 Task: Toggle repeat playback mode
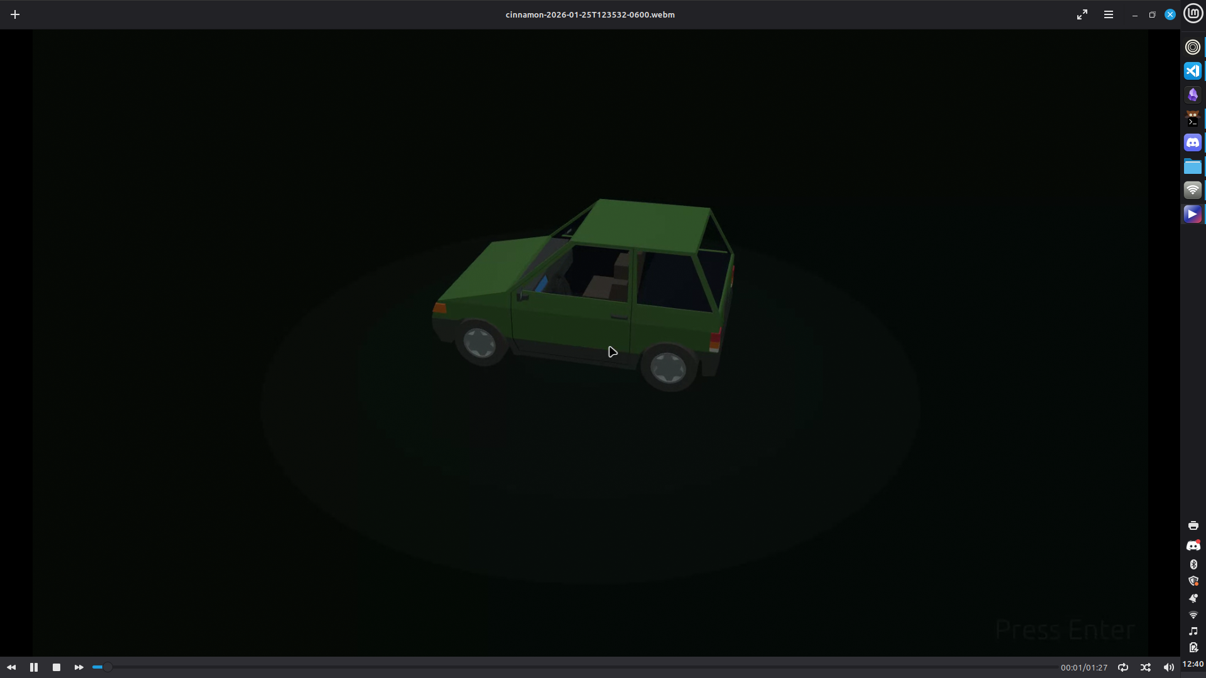pos(1123,667)
